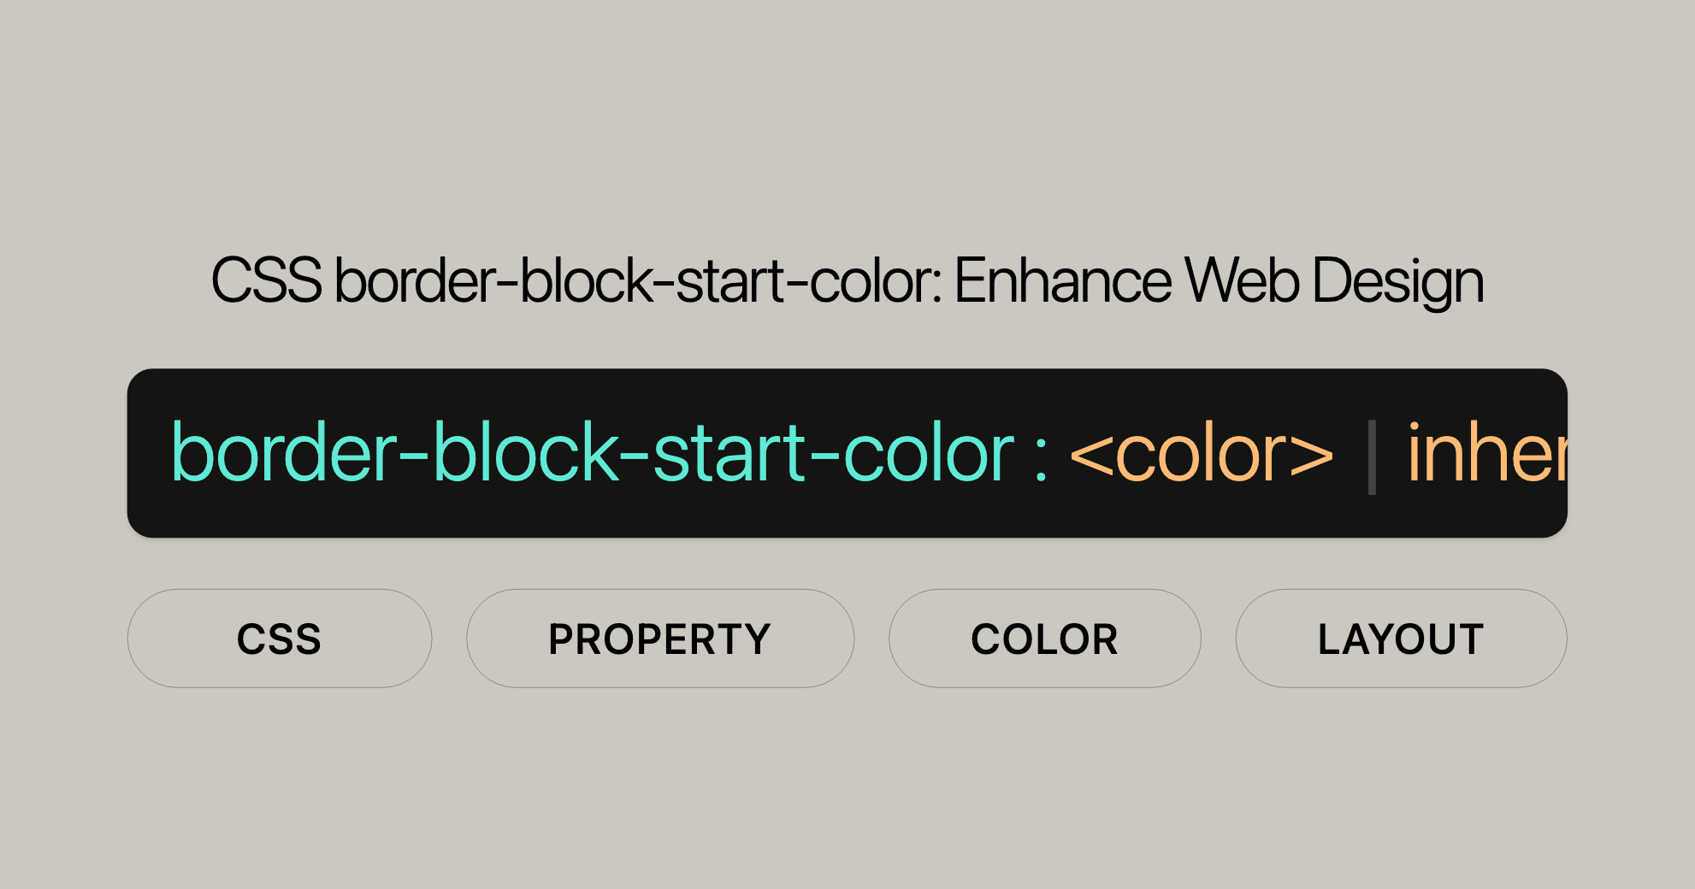Image resolution: width=1695 pixels, height=889 pixels.
Task: Select the orange <color> value
Action: tap(1202, 455)
